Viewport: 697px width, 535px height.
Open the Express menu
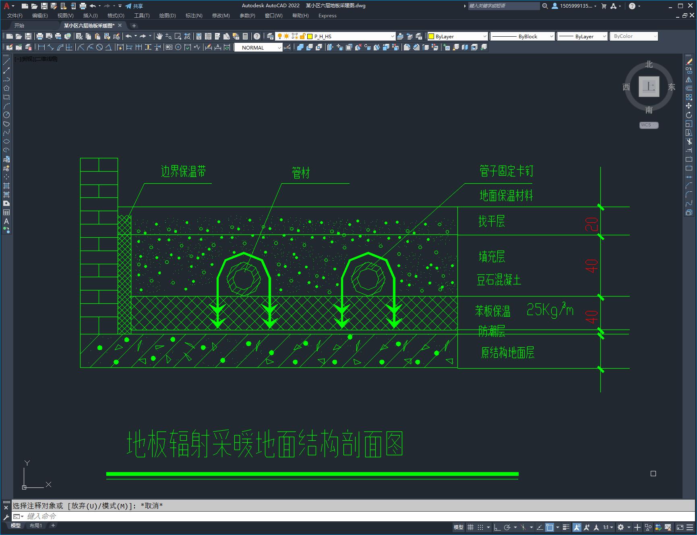327,16
